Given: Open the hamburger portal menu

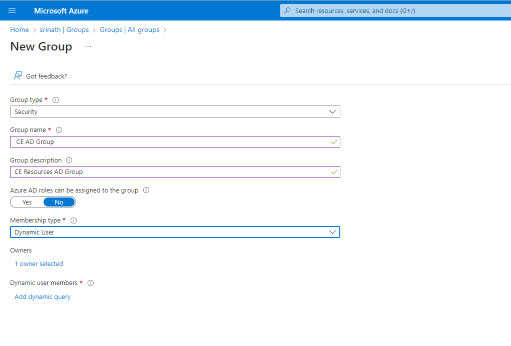Looking at the screenshot, I should tap(12, 10).
